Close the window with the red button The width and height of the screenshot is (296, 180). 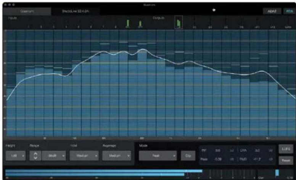coord(5,5)
